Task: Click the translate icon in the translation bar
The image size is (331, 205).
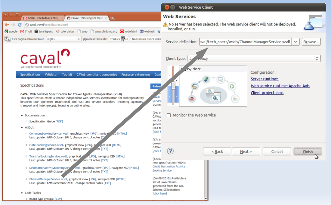Action: pos(8,39)
